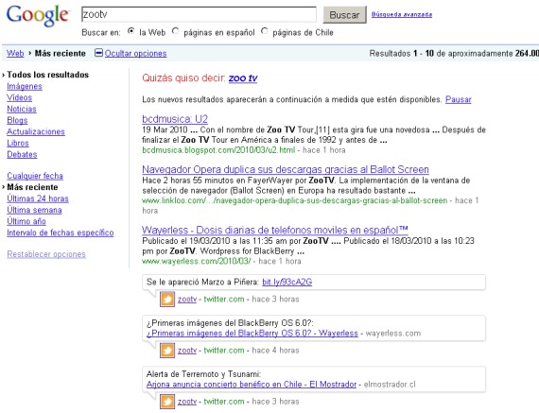Filter results by Debates
The width and height of the screenshot is (539, 413).
(x=22, y=154)
